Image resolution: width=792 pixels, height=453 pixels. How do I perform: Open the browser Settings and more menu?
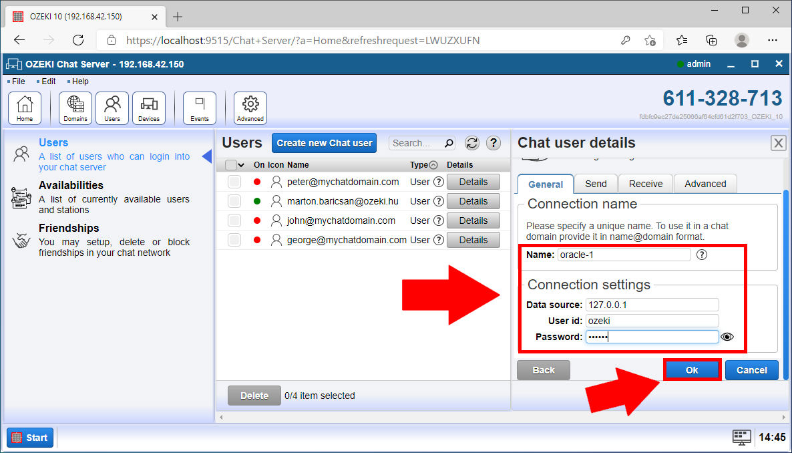point(773,40)
